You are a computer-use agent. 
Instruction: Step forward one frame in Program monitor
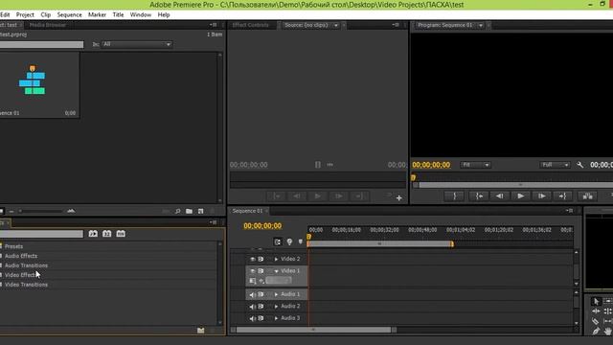pos(541,195)
